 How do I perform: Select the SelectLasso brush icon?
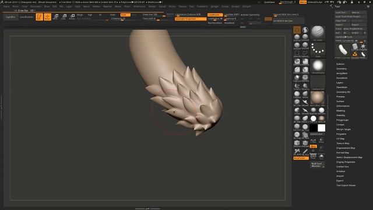(x=305, y=54)
